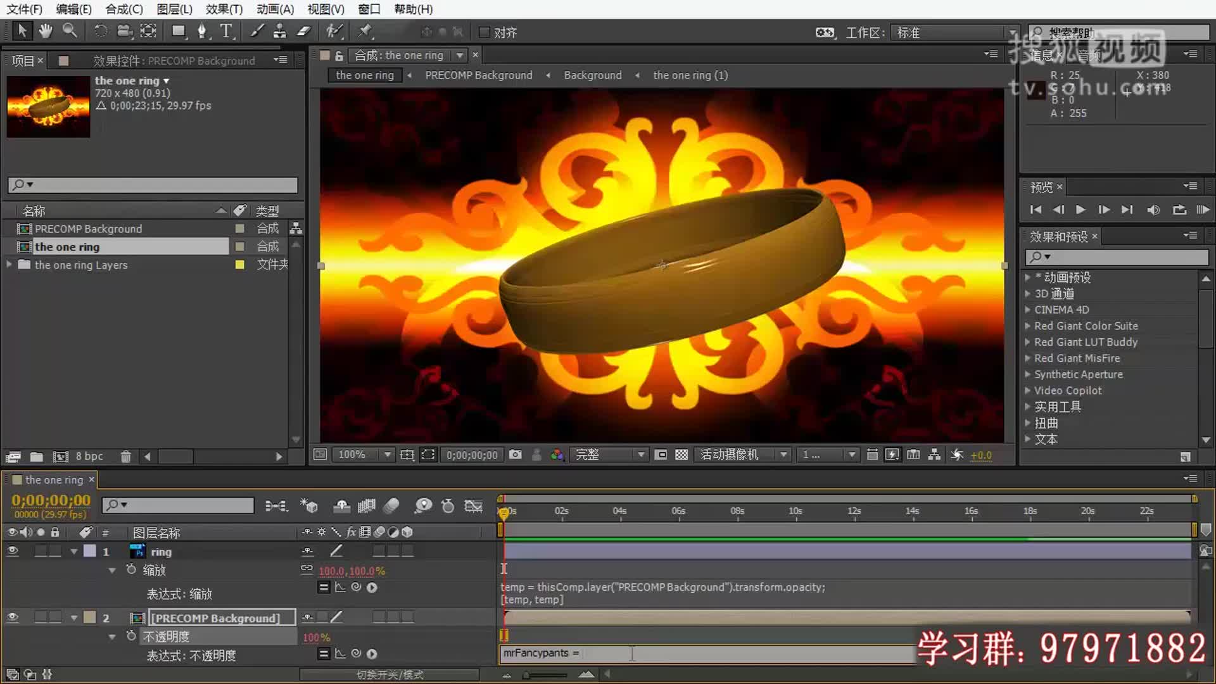Click the trash delete icon in project panel
Image resolution: width=1216 pixels, height=684 pixels.
click(125, 457)
